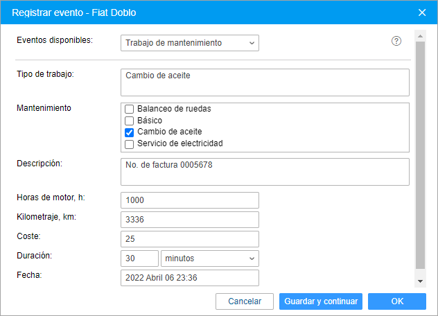Uncheck the Cambio de aceite checkbox
The height and width of the screenshot is (316, 438).
tap(129, 132)
